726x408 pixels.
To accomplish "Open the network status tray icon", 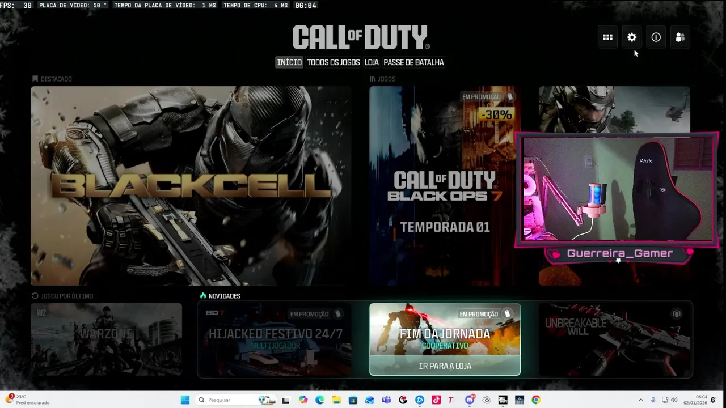I will 665,400.
